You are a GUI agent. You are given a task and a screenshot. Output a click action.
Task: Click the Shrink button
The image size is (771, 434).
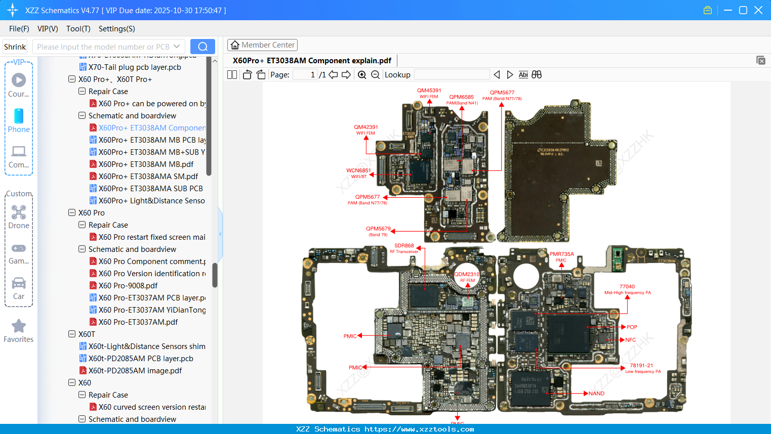[15, 46]
